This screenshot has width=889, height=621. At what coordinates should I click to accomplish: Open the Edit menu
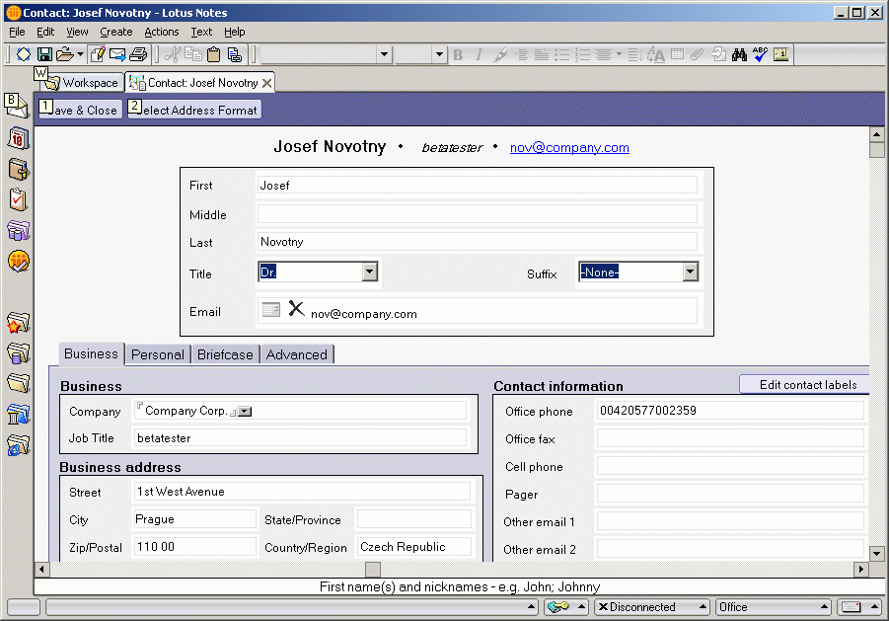[45, 32]
